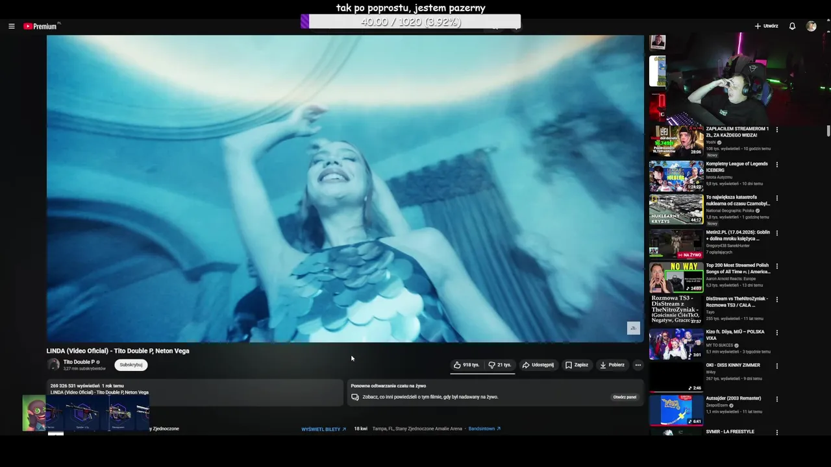
Task: Download the video with Pobierz
Action: [x=612, y=365]
